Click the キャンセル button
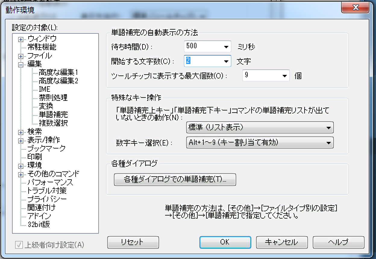Screen dimensions: 376x259 click(x=281, y=242)
